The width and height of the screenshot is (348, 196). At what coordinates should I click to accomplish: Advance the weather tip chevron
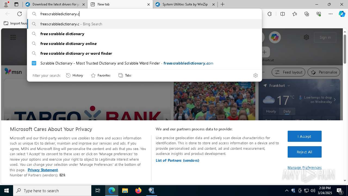[x=335, y=100]
